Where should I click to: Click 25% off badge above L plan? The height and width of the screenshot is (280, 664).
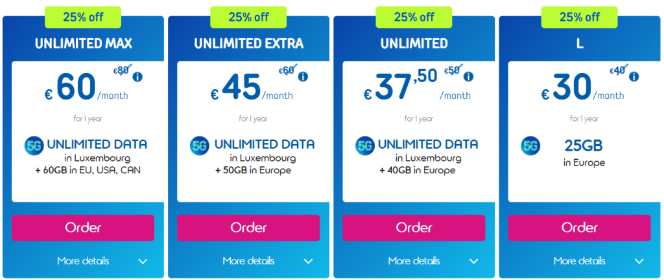(x=579, y=17)
